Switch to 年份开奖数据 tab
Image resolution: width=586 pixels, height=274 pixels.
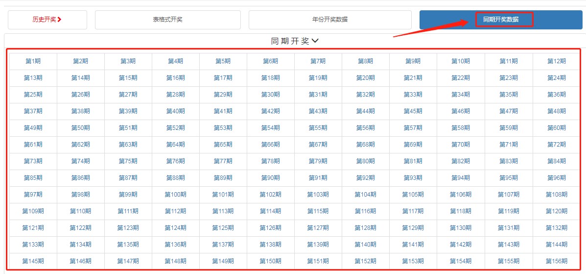coord(329,20)
